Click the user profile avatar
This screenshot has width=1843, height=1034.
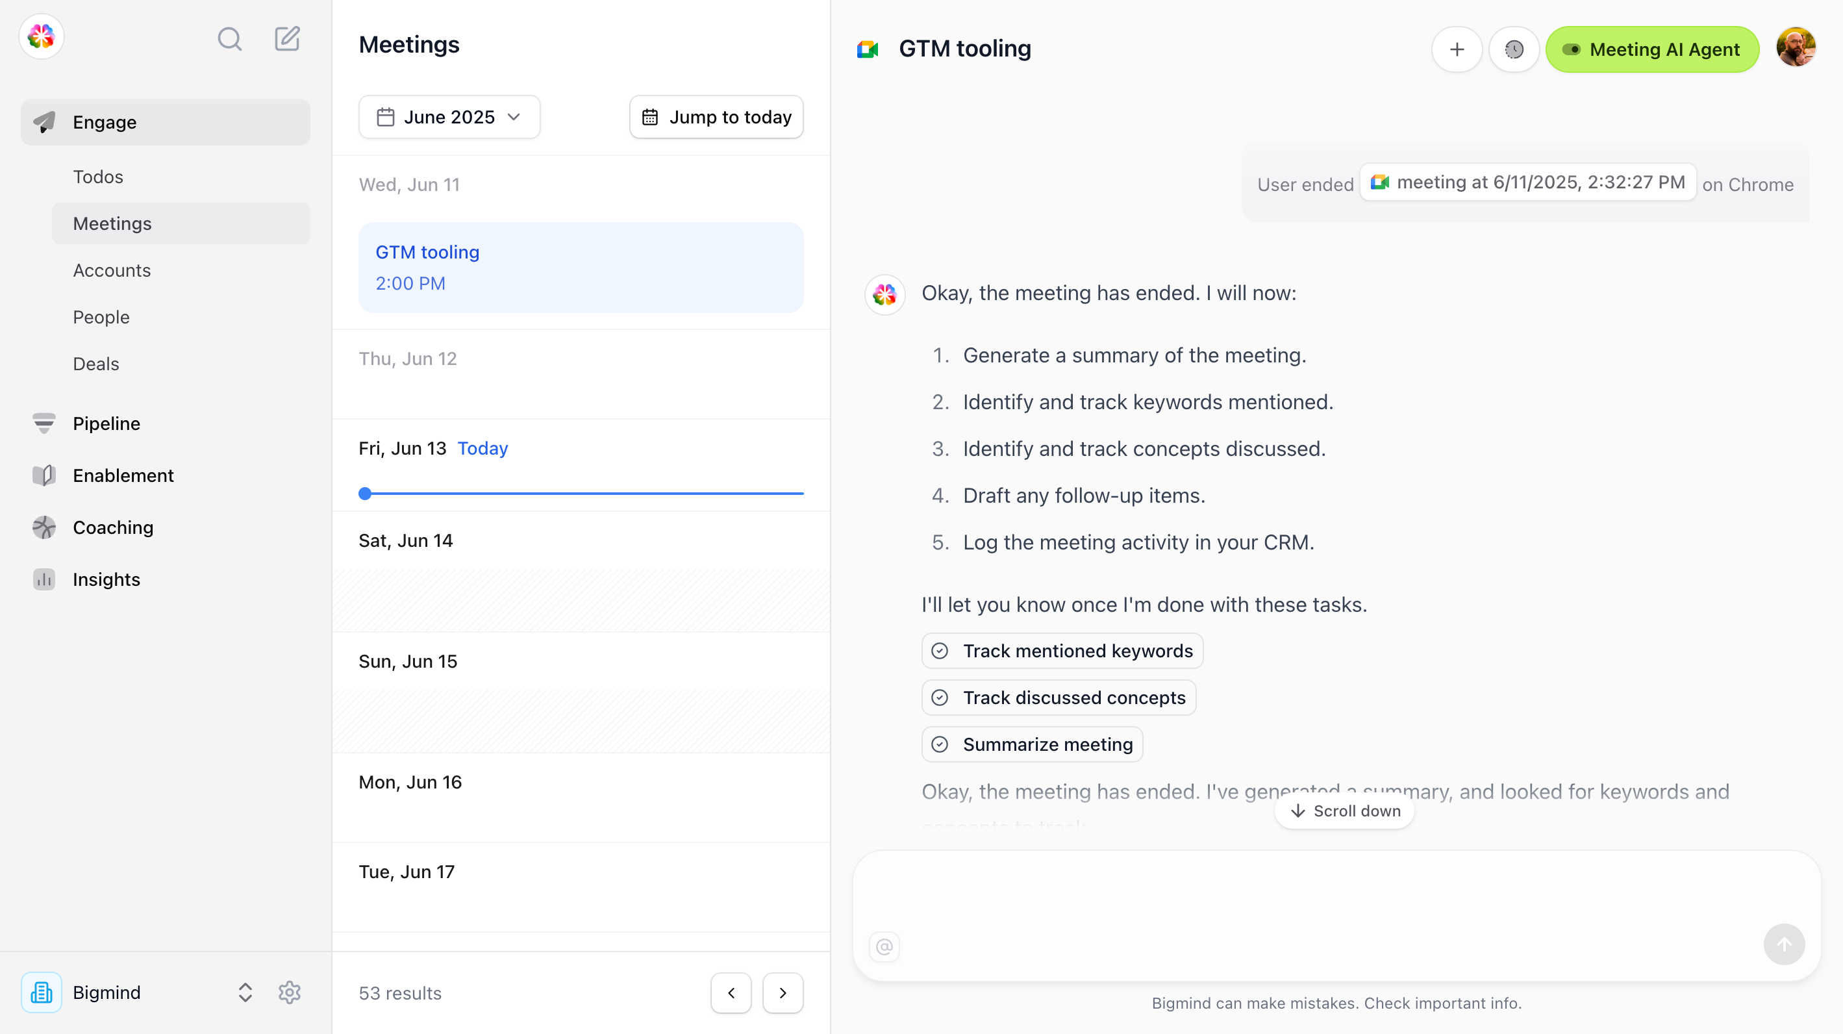(x=1795, y=48)
